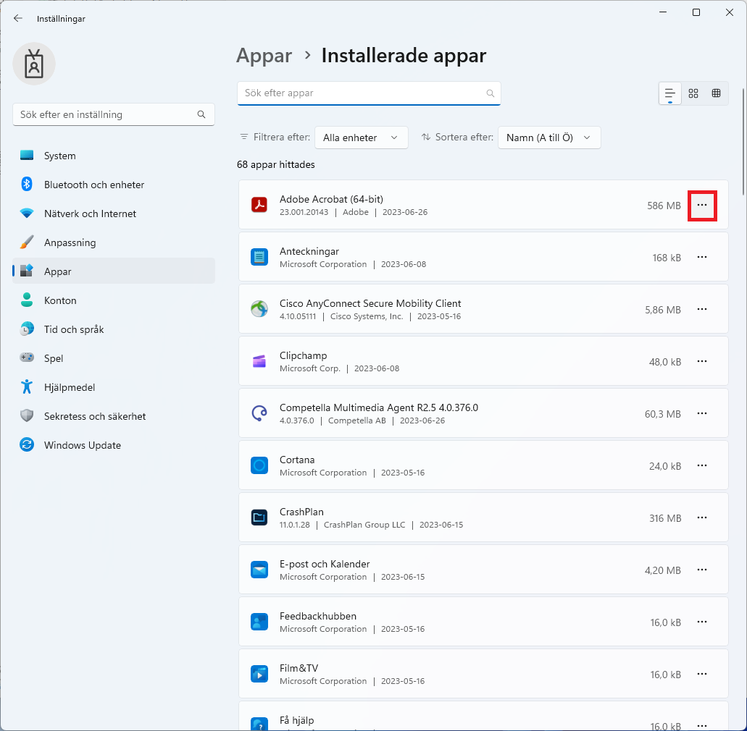Open Sekretess och säkerhet settings
747x731 pixels.
tap(113, 416)
